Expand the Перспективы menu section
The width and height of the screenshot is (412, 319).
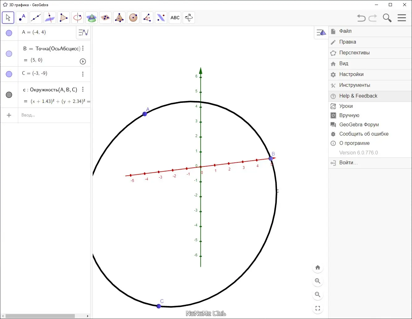[x=370, y=53]
